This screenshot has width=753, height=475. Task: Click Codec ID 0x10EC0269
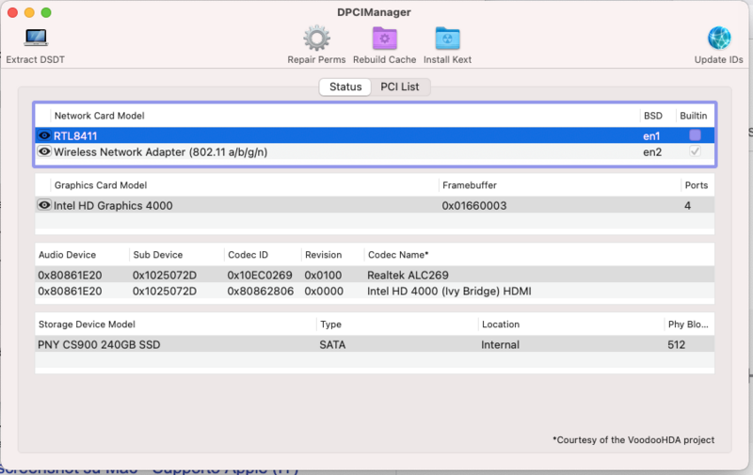pyautogui.click(x=260, y=276)
